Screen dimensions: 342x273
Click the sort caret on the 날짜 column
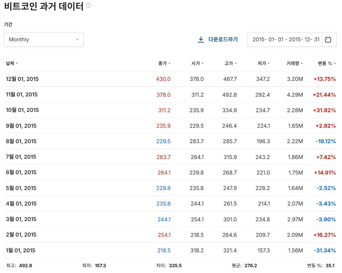(x=17, y=63)
